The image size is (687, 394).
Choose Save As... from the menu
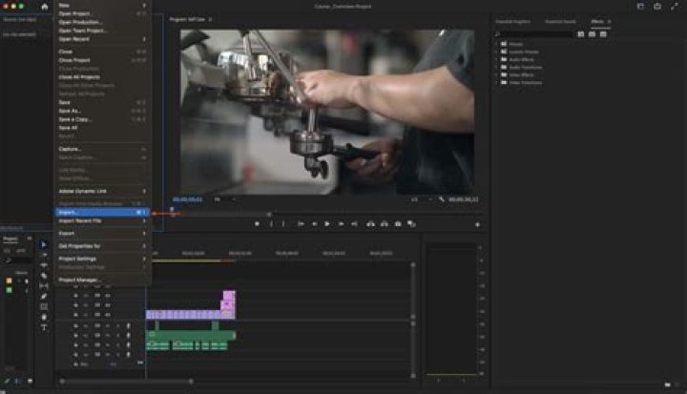click(x=102, y=111)
